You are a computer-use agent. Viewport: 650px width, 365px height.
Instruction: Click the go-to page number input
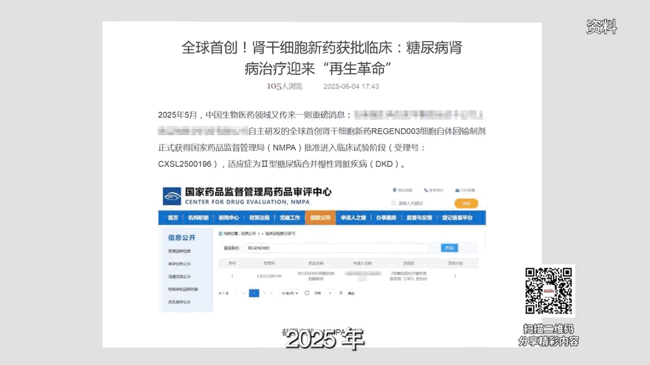(x=330, y=293)
